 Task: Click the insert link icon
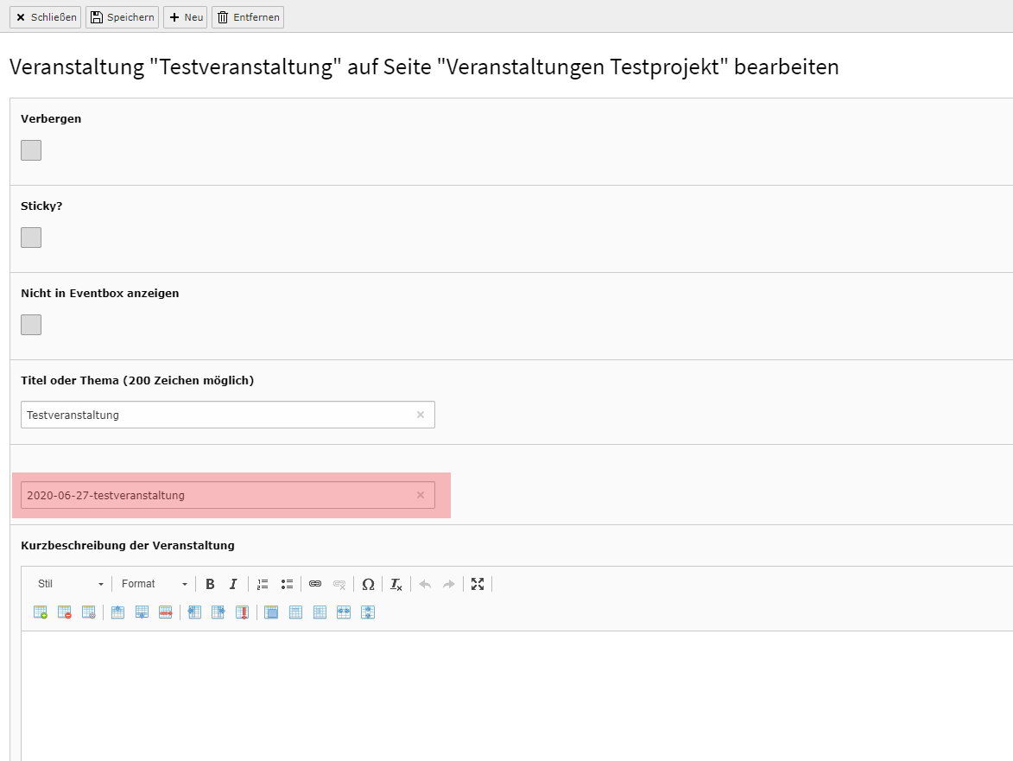click(315, 584)
